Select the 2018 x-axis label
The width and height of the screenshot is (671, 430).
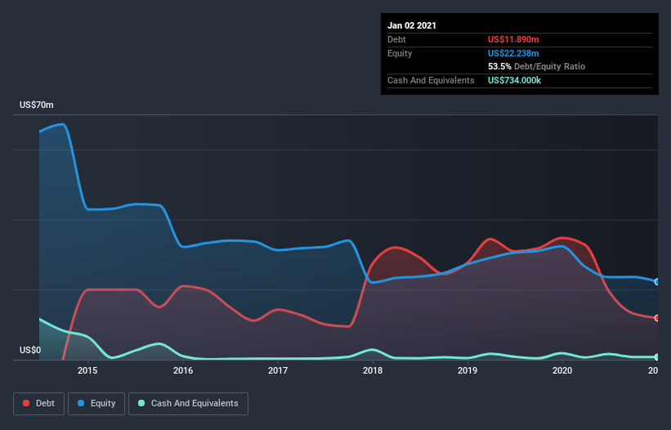pos(373,370)
